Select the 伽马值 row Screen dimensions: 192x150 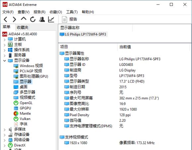(x=73, y=120)
